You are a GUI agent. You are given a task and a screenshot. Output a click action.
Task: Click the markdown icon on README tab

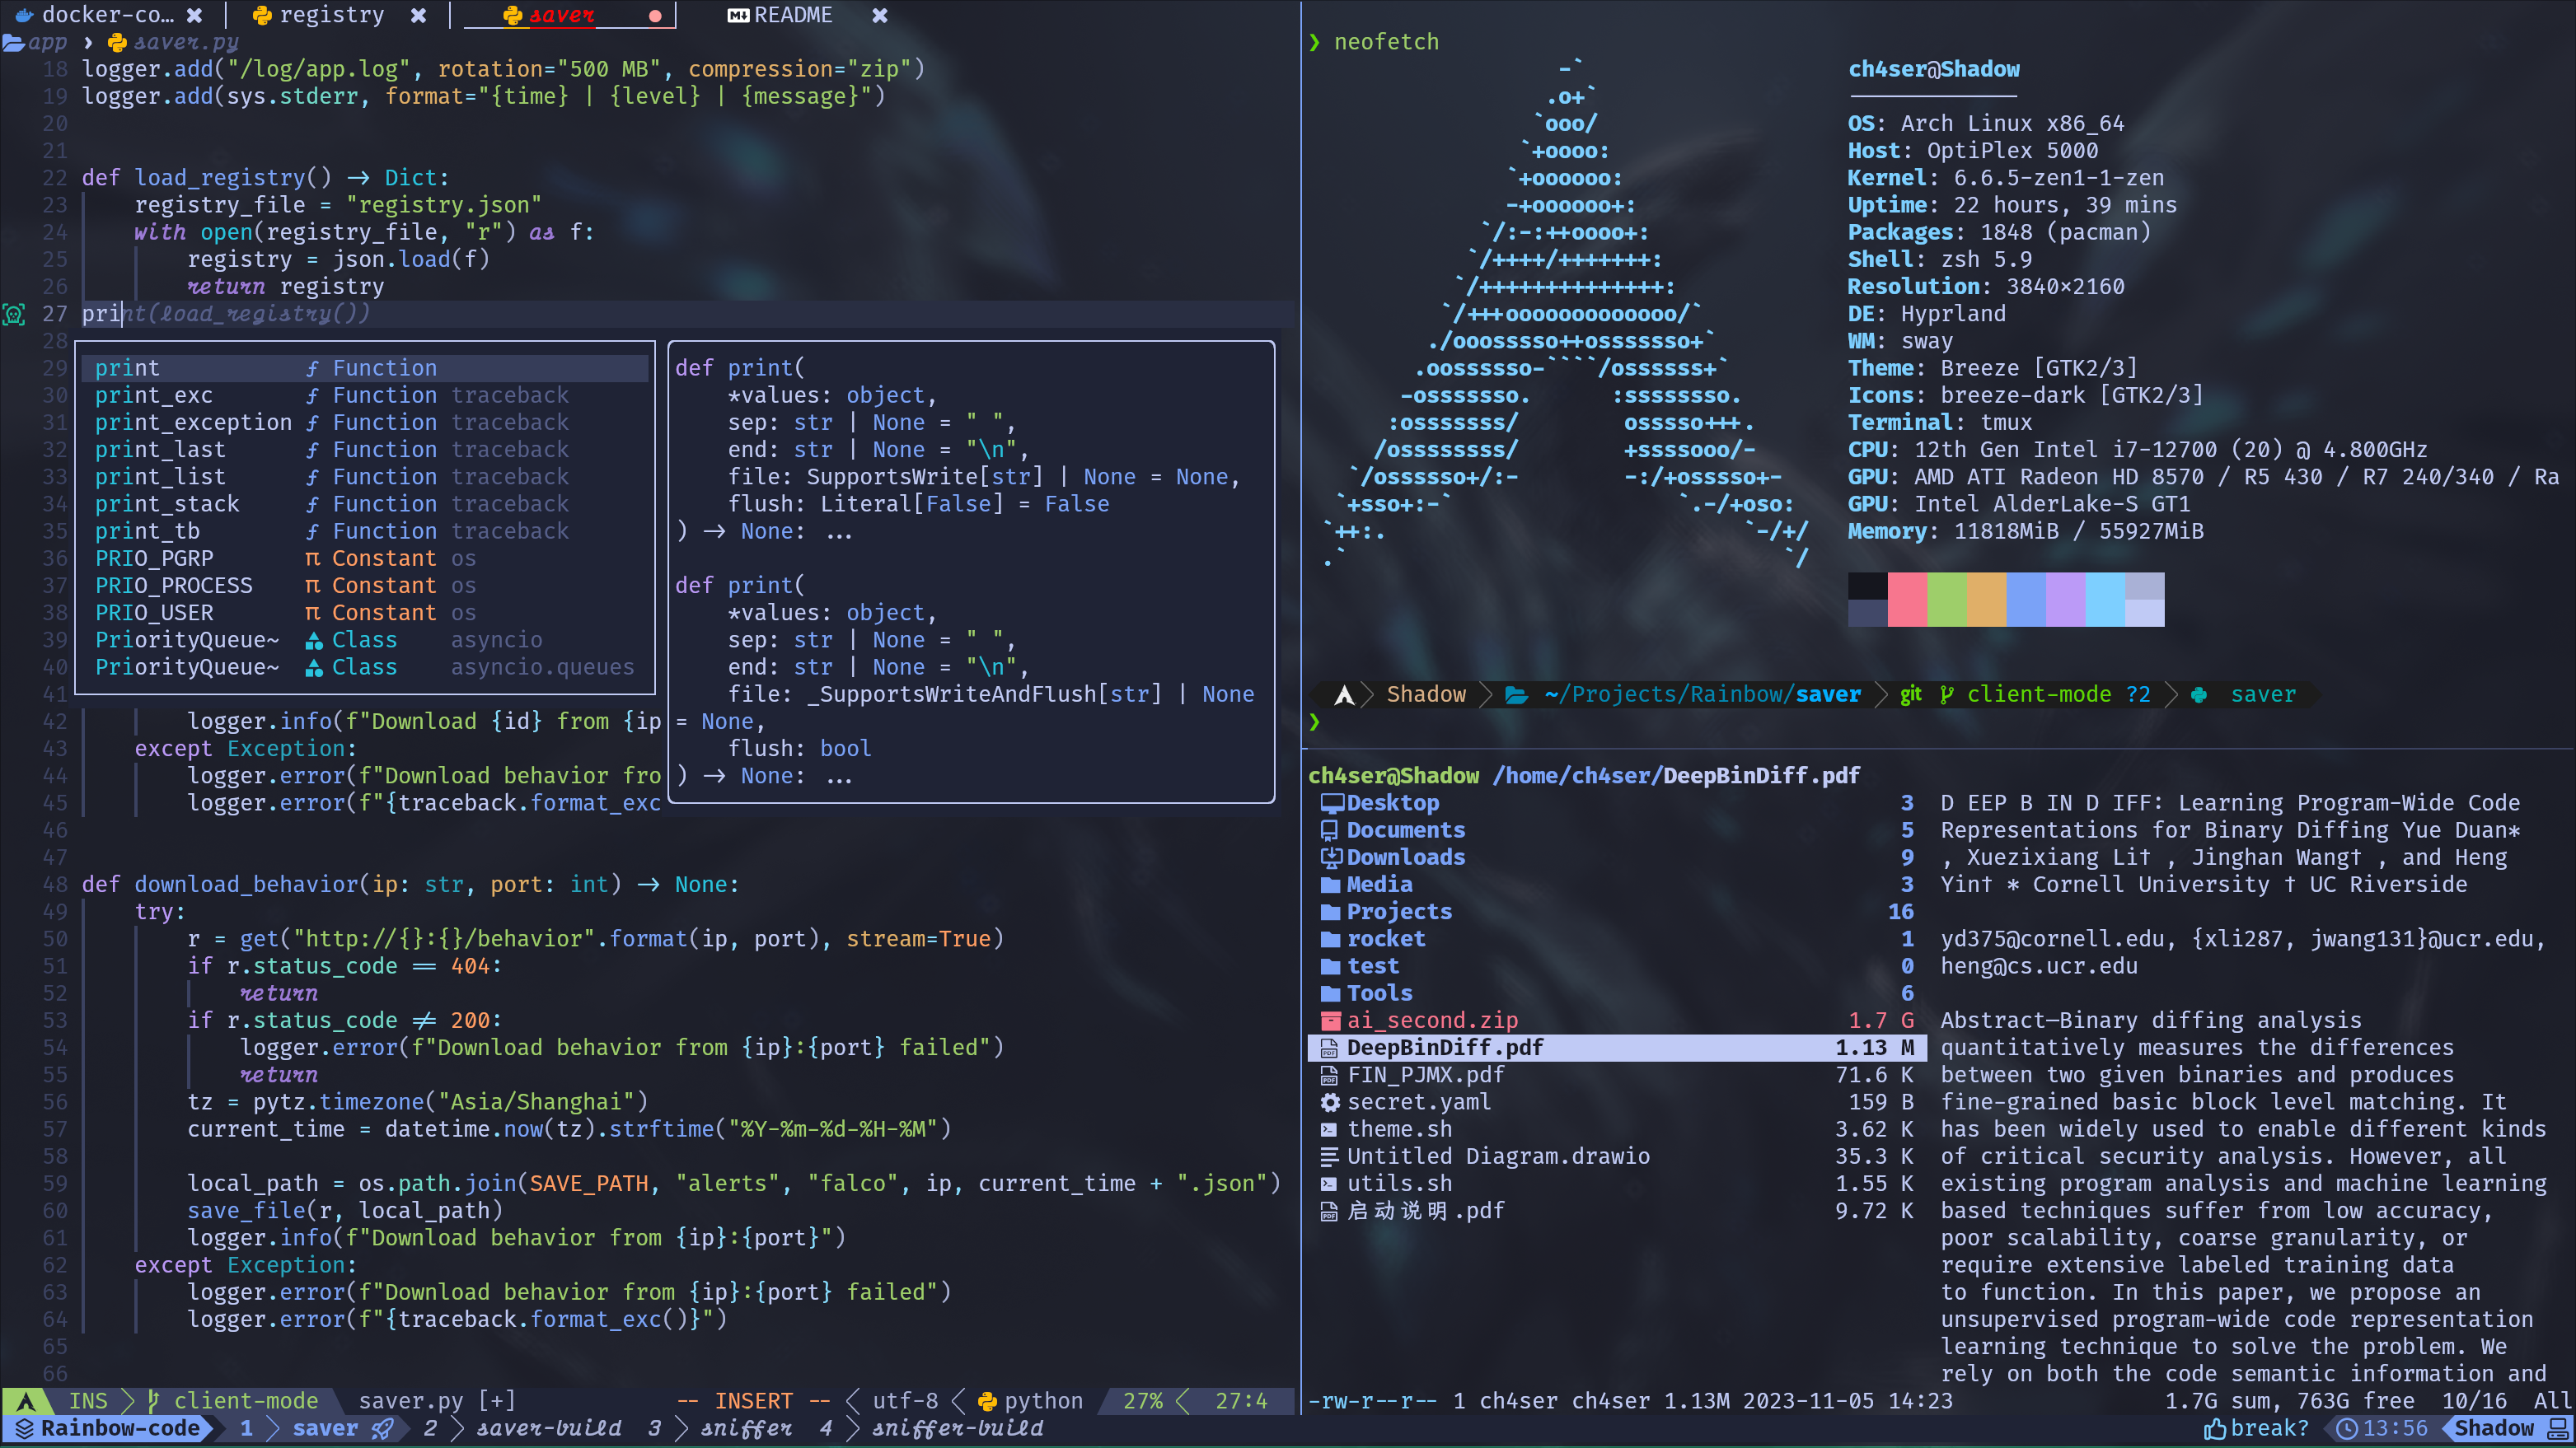click(x=738, y=15)
